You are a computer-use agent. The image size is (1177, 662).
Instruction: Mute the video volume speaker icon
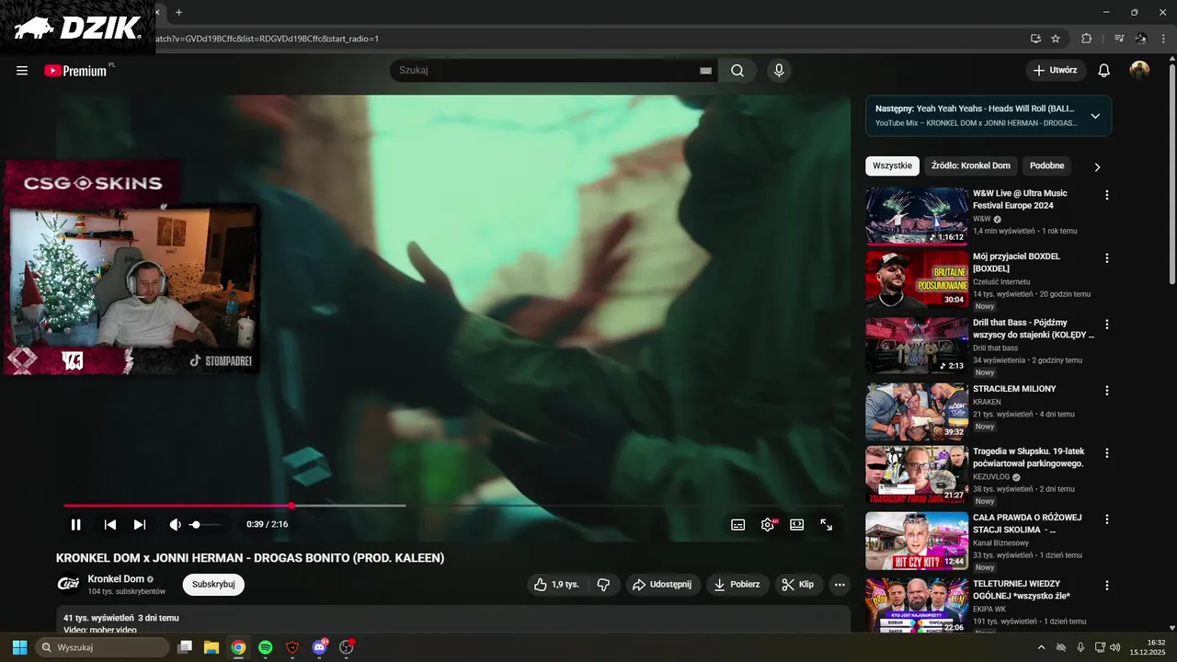click(x=175, y=525)
